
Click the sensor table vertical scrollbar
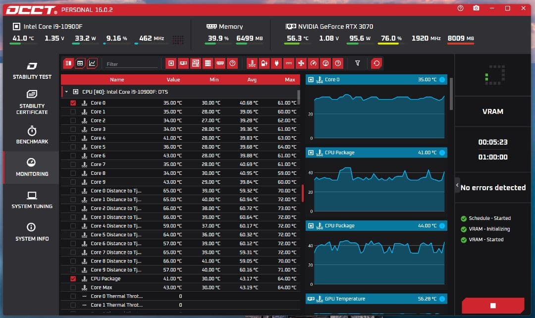point(298,97)
